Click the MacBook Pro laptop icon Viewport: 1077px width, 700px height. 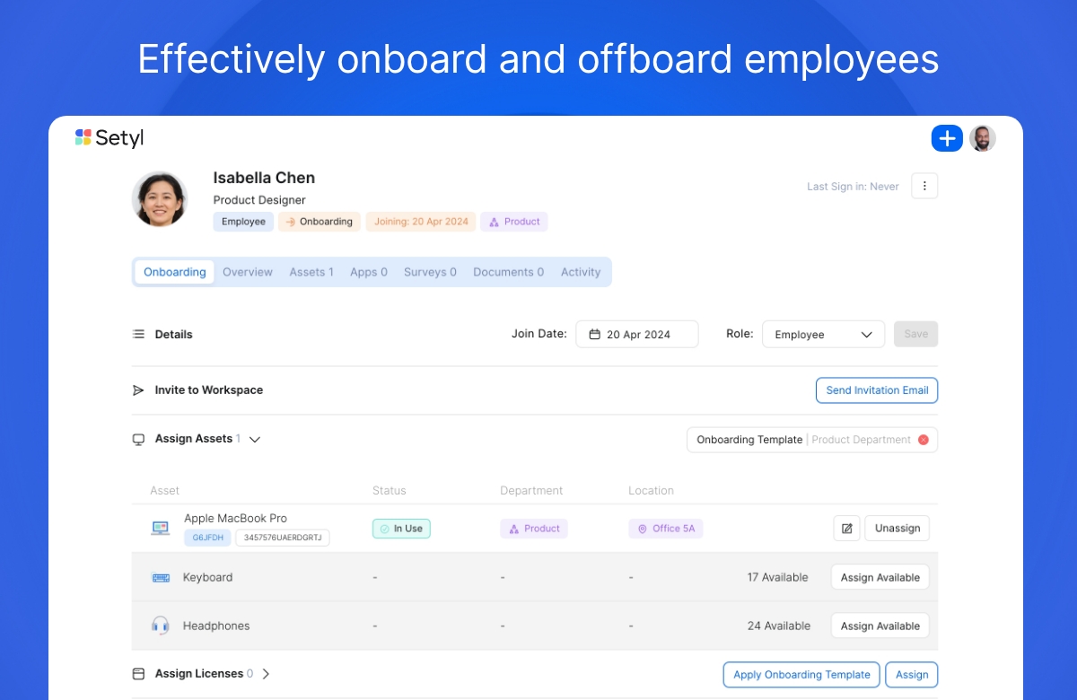point(161,529)
